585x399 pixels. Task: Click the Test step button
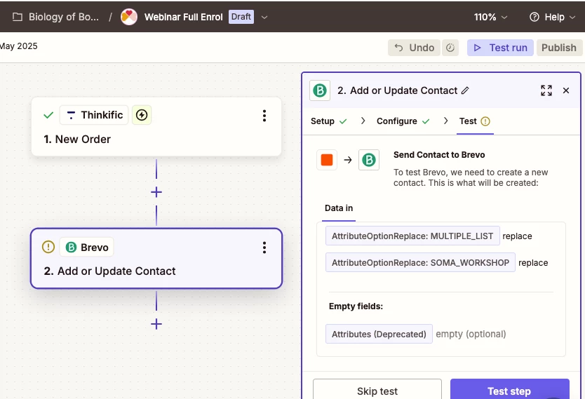[510, 390]
